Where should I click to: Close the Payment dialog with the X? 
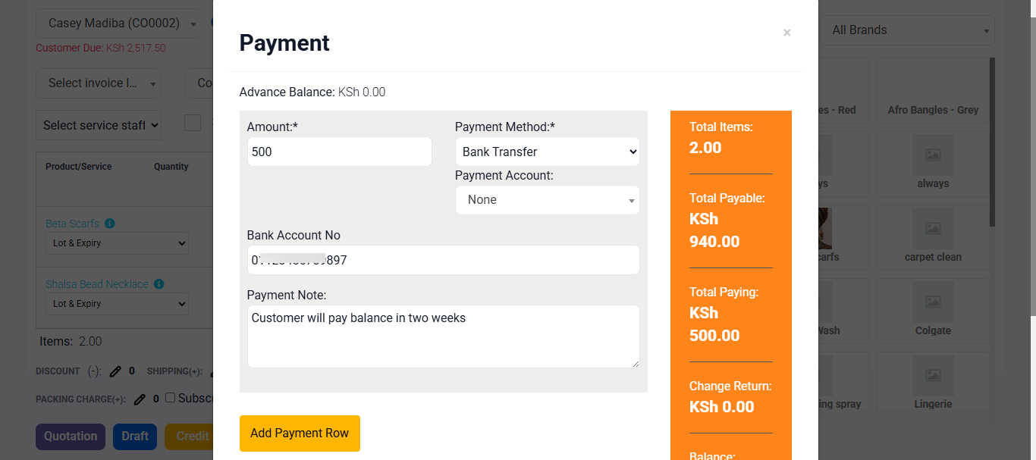point(787,33)
